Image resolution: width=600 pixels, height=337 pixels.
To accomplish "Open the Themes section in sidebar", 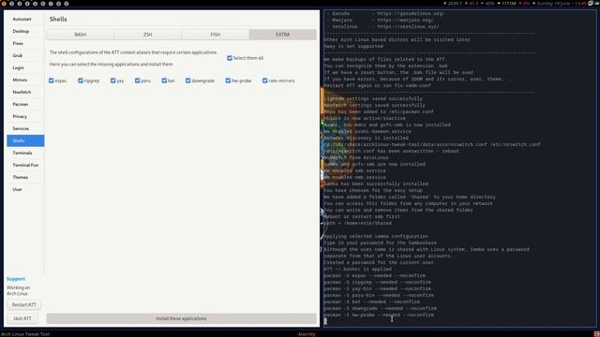I will [x=25, y=177].
